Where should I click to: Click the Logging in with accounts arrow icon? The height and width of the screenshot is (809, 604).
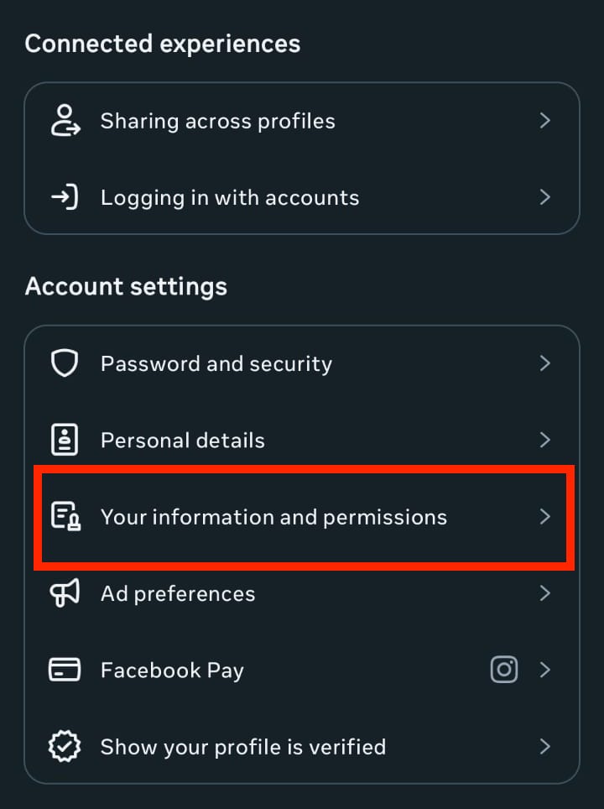(65, 198)
